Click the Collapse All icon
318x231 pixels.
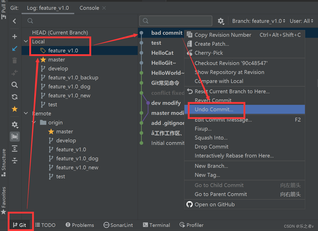[x=15, y=161]
